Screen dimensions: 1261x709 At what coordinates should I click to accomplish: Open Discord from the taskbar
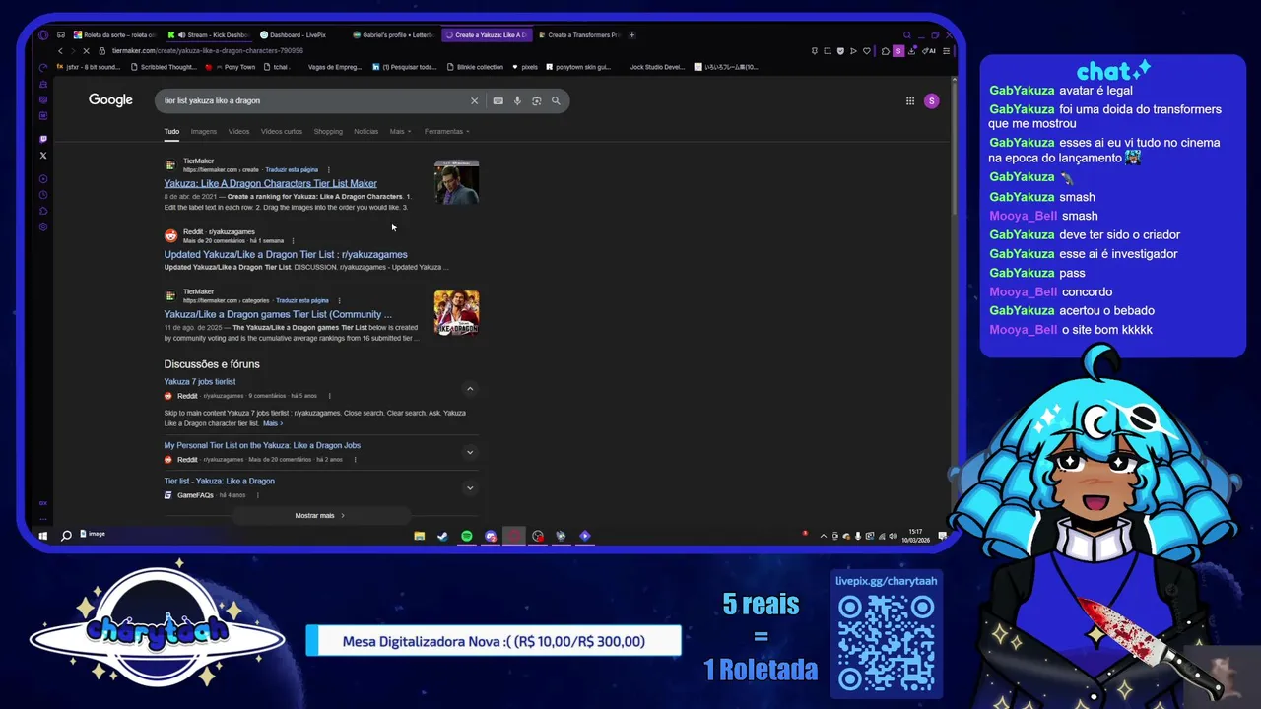coord(490,536)
